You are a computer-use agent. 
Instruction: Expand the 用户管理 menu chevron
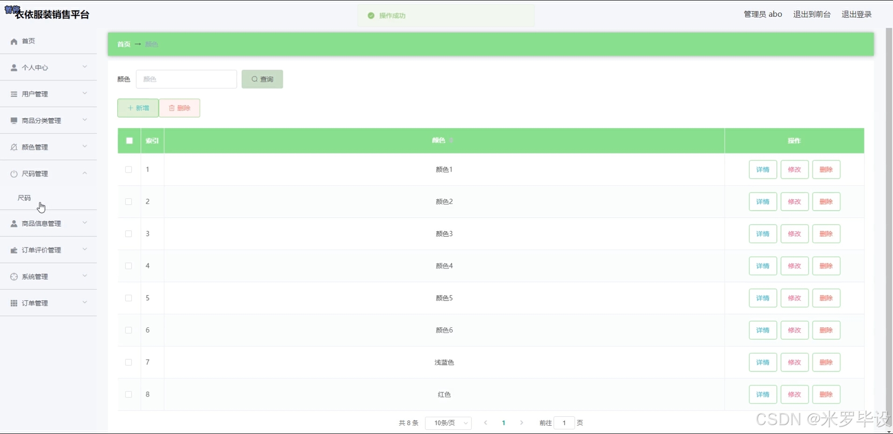pos(85,93)
